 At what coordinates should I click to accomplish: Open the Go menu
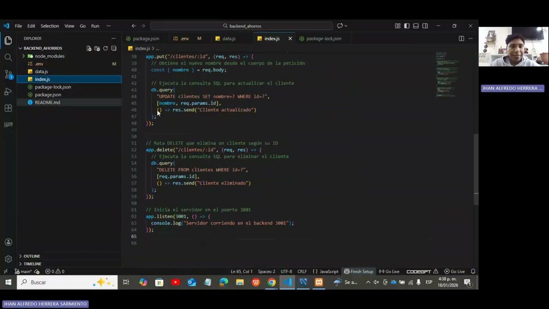[82, 26]
